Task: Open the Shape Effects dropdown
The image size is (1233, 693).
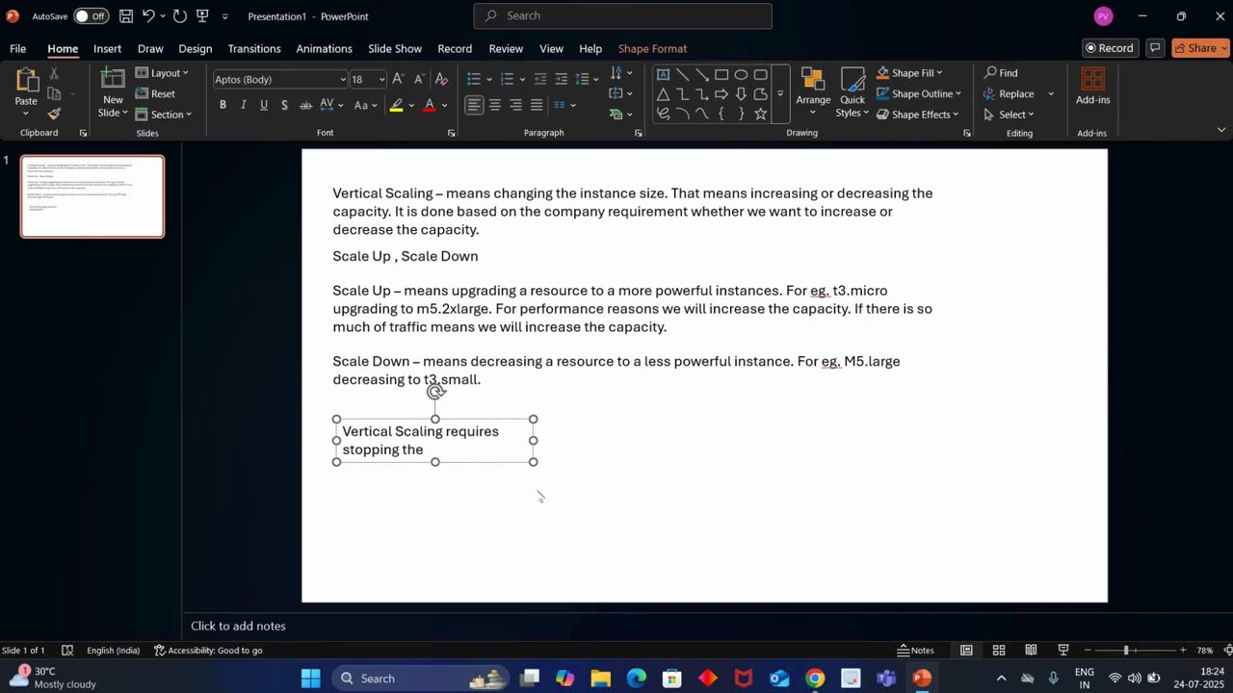Action: coord(917,114)
